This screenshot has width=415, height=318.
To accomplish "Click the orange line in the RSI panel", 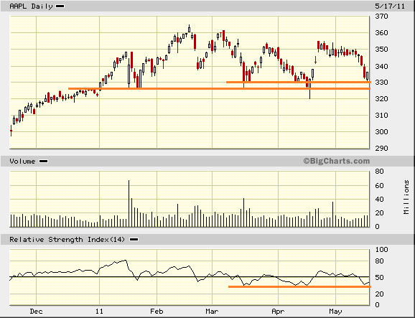I will pyautogui.click(x=299, y=287).
